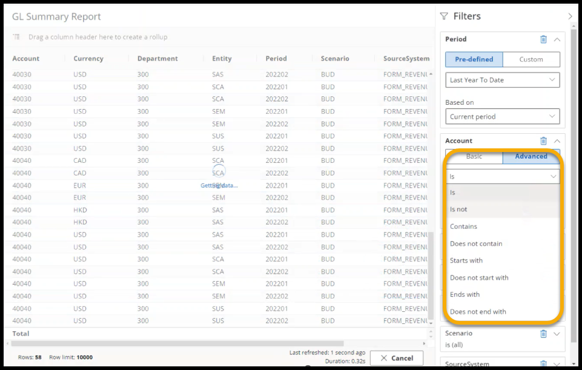582x370 pixels.
Task: Switch Account filter to Basic mode
Action: [474, 156]
